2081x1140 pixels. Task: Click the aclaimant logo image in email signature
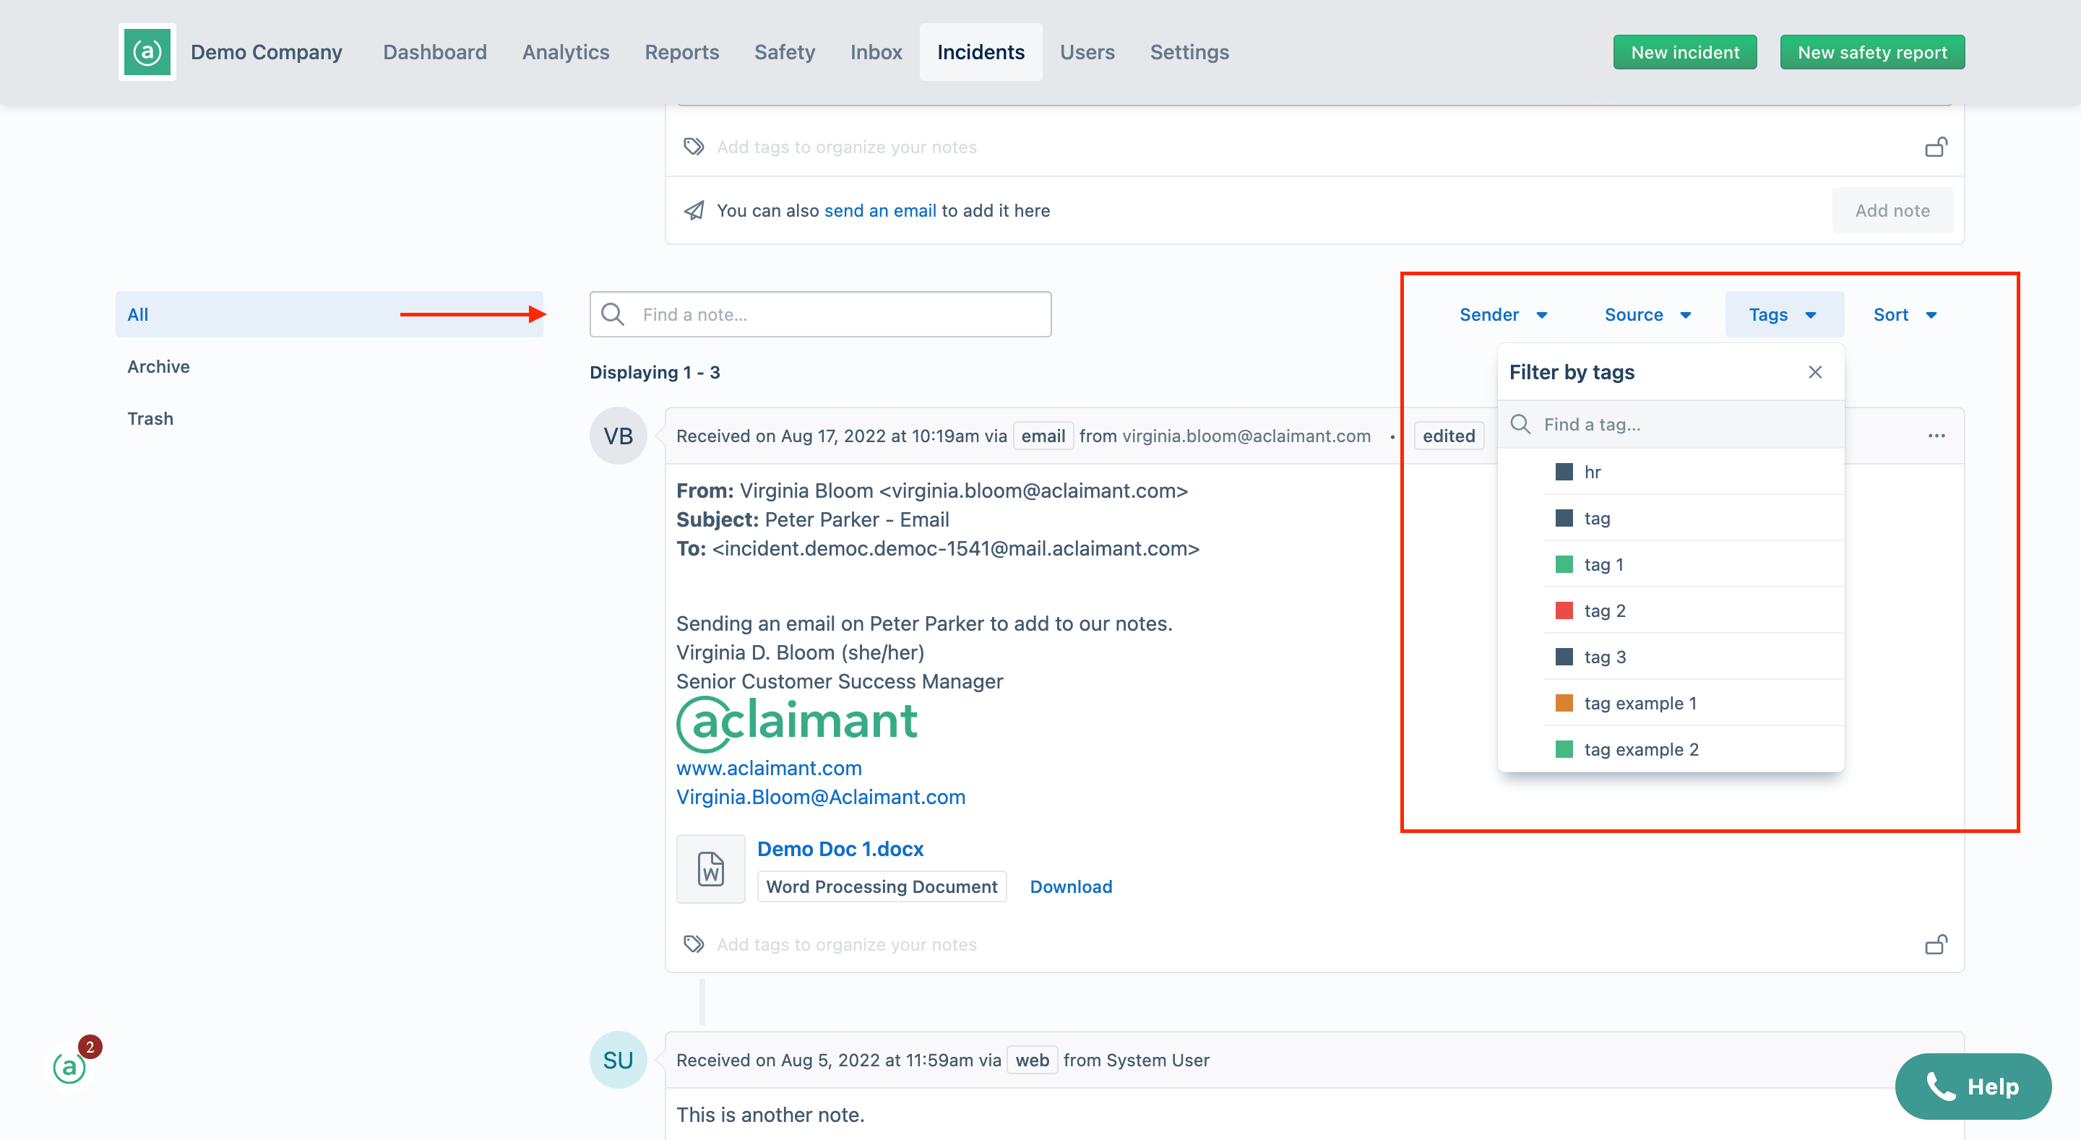[796, 723]
